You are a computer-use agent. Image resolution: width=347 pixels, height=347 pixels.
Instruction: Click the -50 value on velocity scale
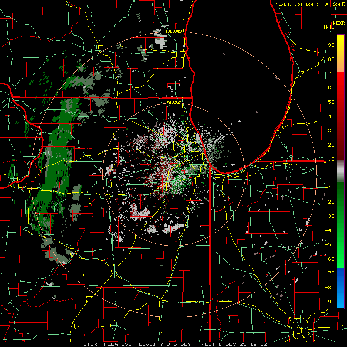pos(330,244)
